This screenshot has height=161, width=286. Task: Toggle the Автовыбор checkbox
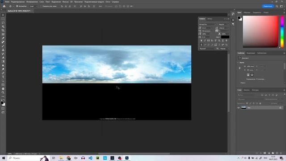[17, 6]
